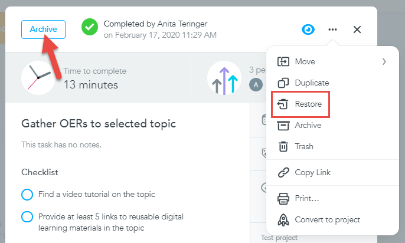Click the assignee avatar labeled A
The width and height of the screenshot is (405, 243).
[256, 84]
